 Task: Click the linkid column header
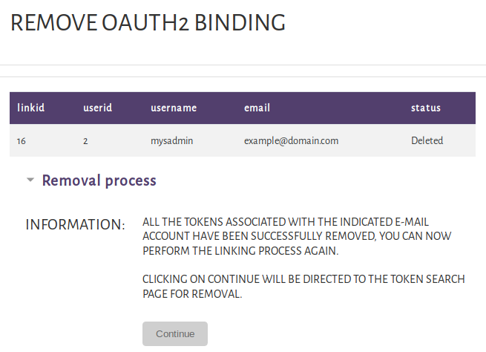pyautogui.click(x=31, y=108)
